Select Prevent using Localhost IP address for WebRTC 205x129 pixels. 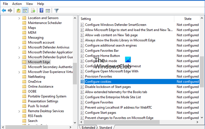point(118,108)
